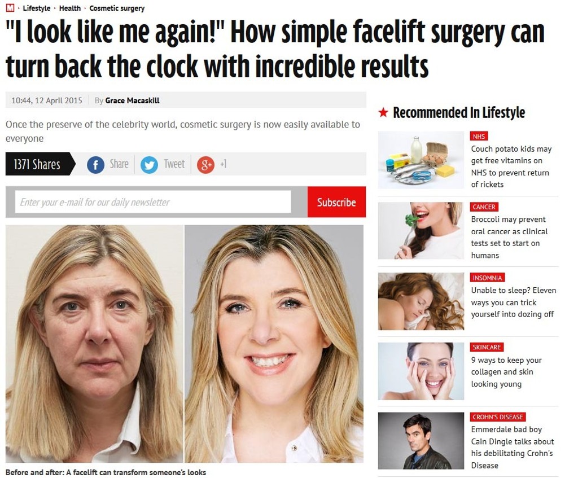
Task: Tweet article using Twitter bird icon
Action: point(149,164)
